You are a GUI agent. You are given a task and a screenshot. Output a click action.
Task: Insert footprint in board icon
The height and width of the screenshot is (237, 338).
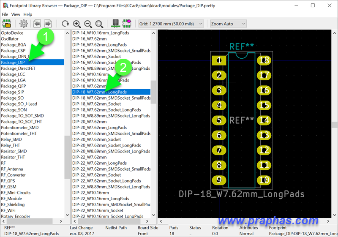127,24
